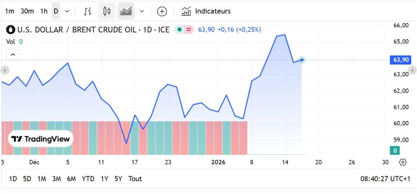Collapse the legend with the chevron
This screenshot has height=194, width=417.
tap(13, 55)
